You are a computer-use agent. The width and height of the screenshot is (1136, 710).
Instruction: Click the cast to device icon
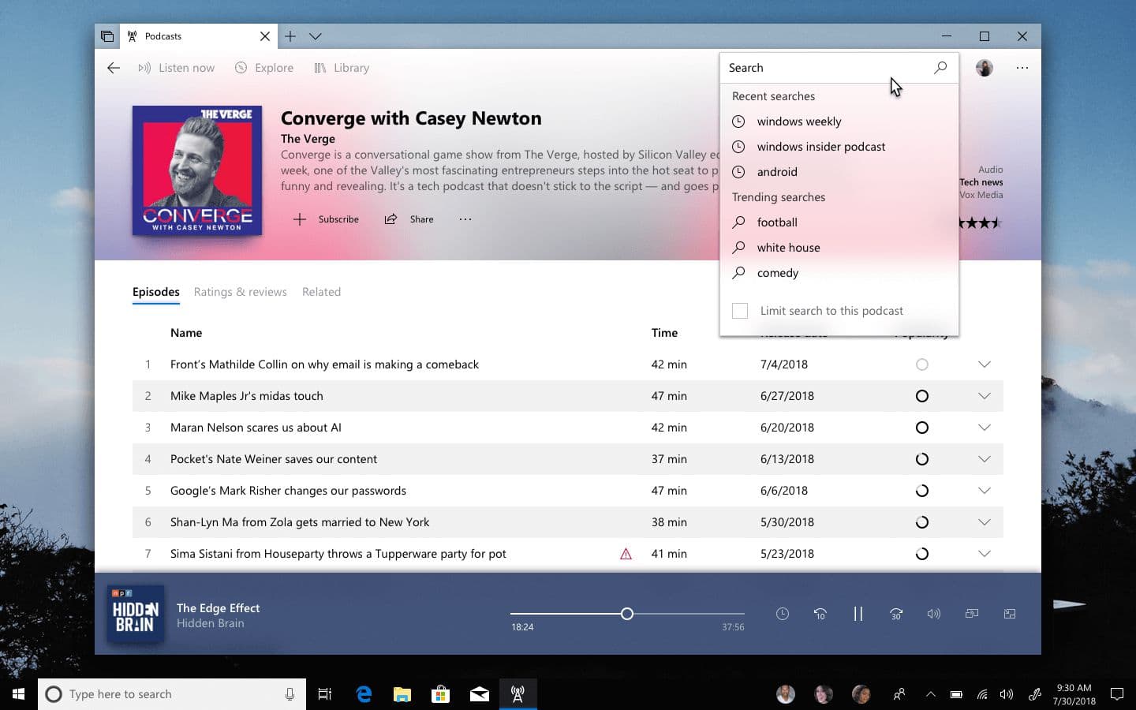tap(972, 614)
